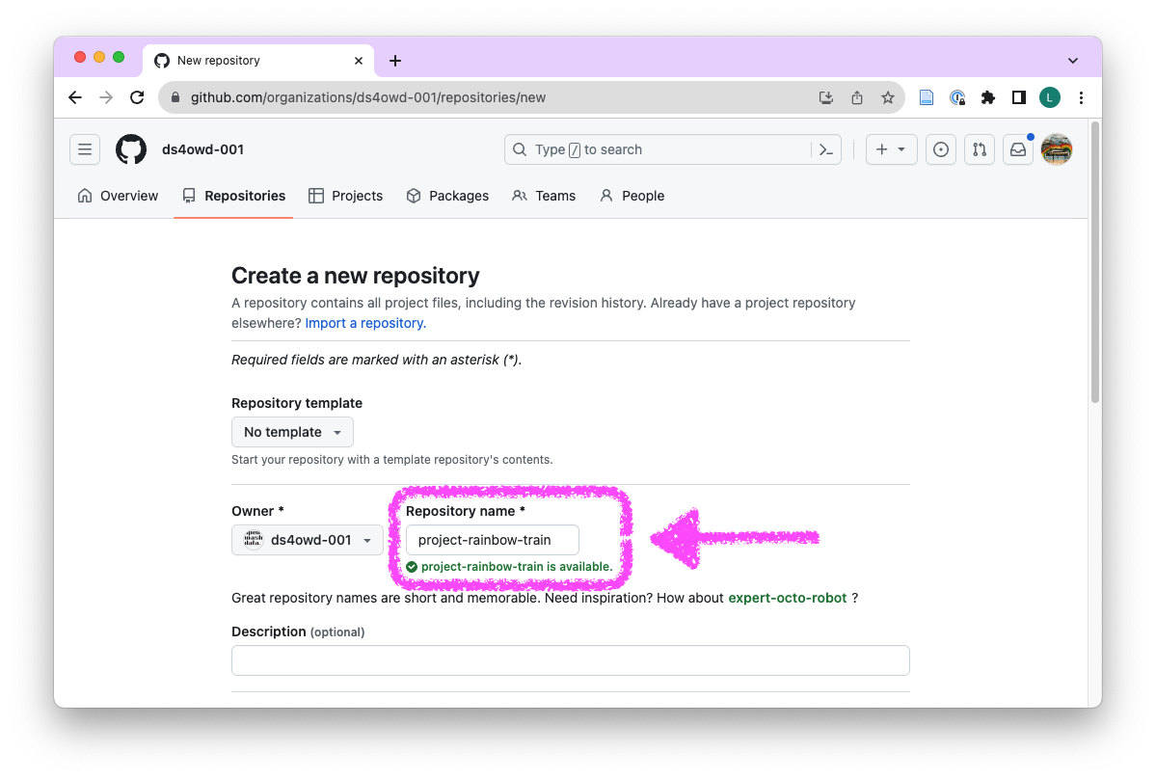Click into the Description text field
Screen dimensions: 1156x779
tap(570, 660)
